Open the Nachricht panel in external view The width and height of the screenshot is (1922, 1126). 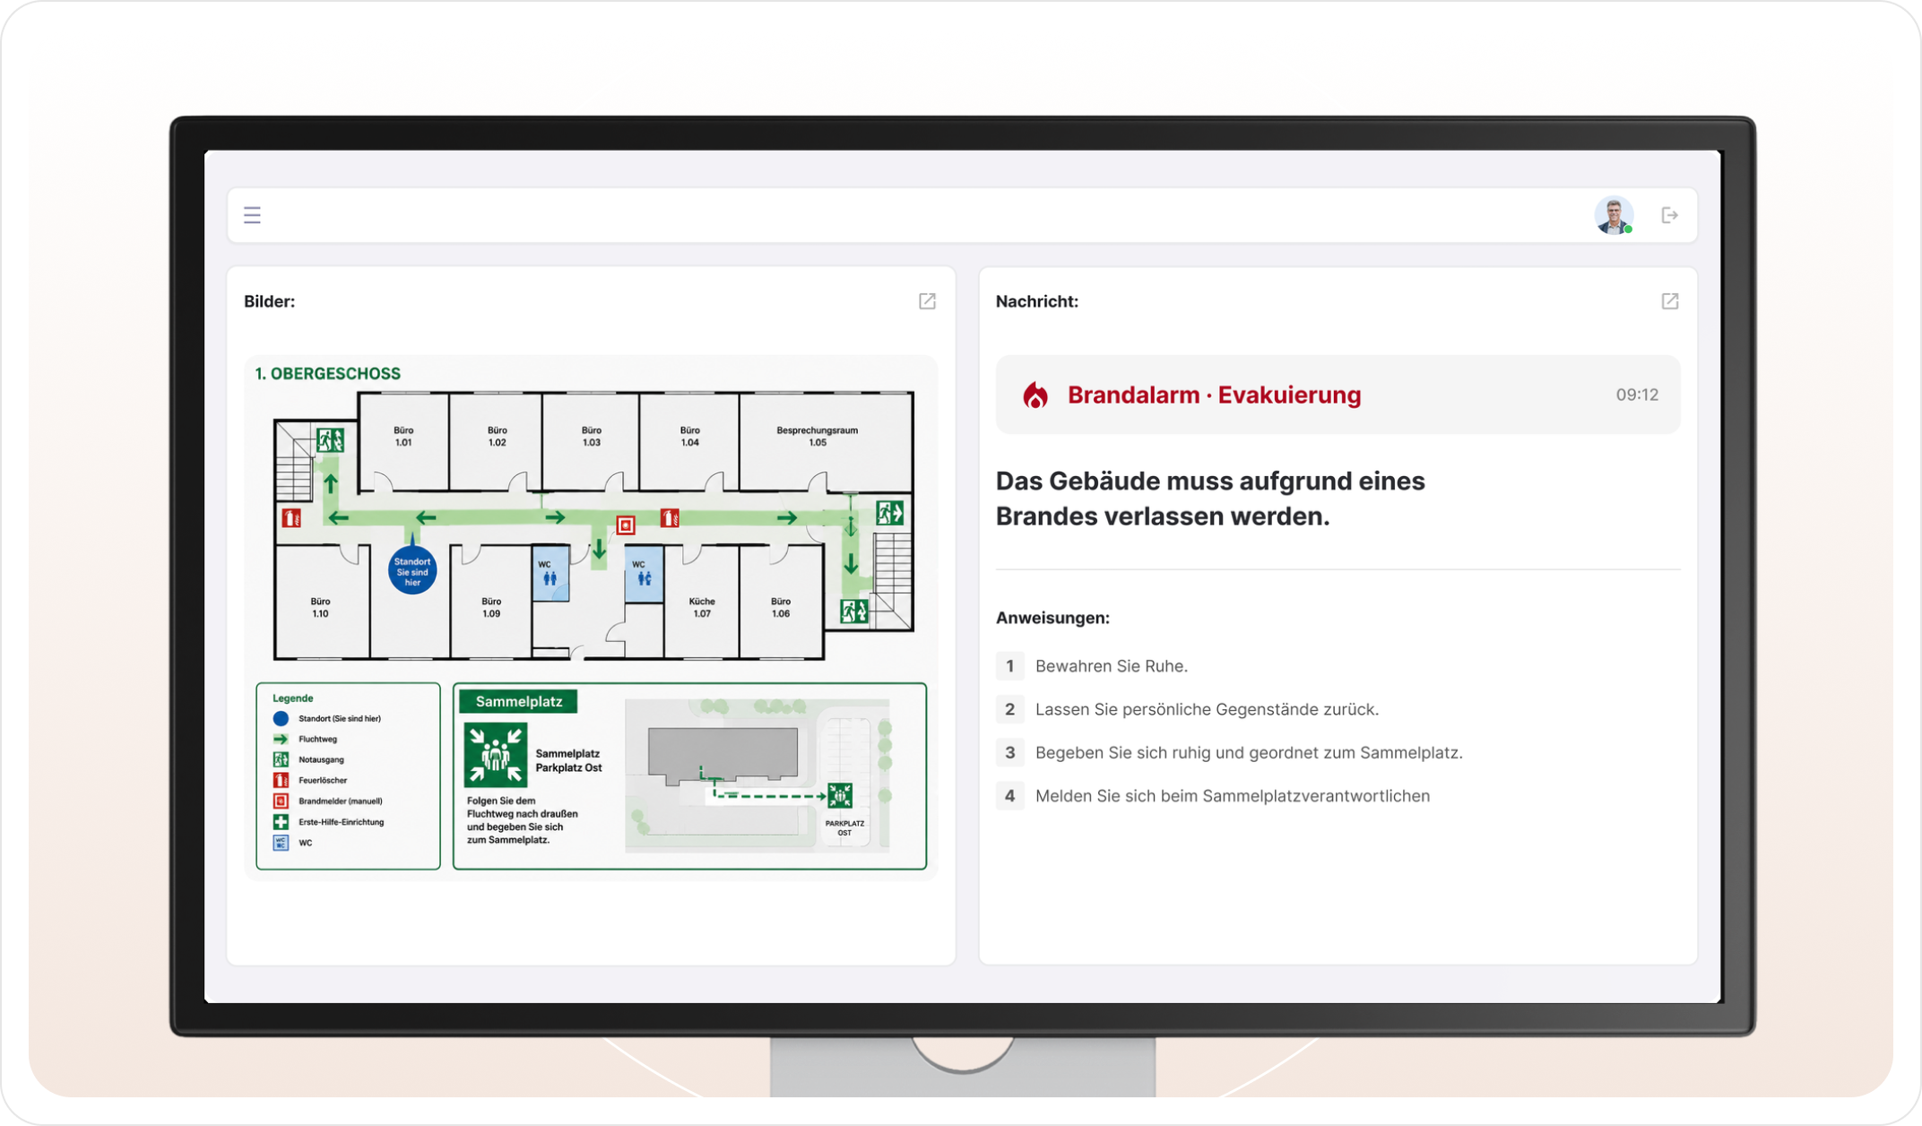[x=1669, y=301]
